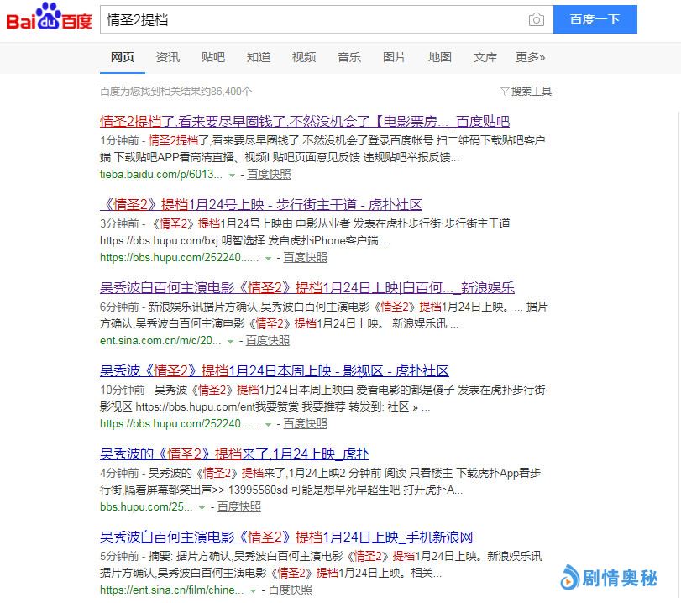Open 《情圣2》提档1月24号上映 步行街主干道 result
681x603 pixels.
260,204
